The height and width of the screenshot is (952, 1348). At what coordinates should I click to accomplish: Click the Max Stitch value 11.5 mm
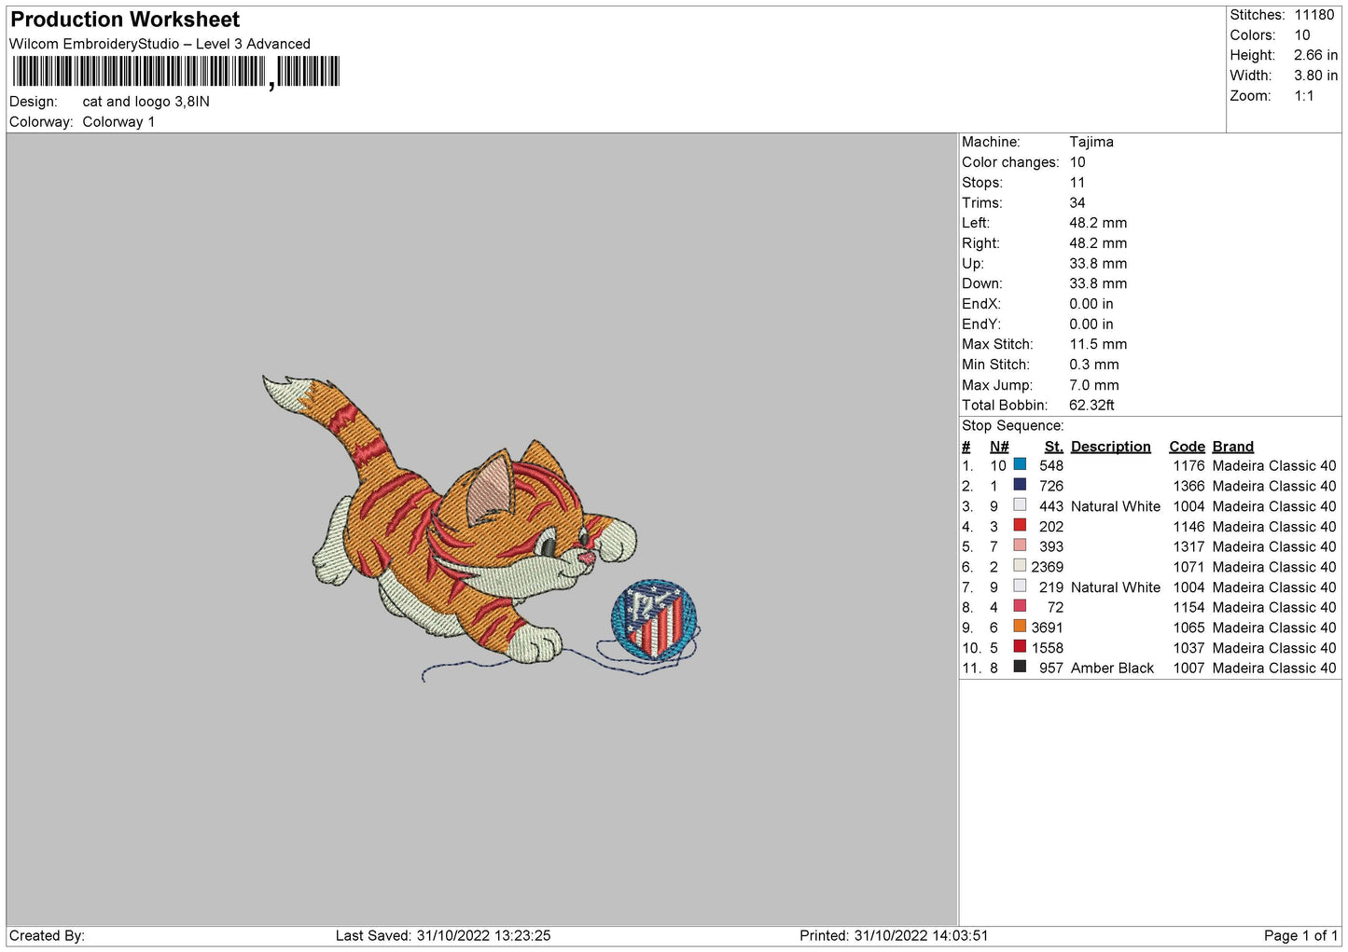1098,344
